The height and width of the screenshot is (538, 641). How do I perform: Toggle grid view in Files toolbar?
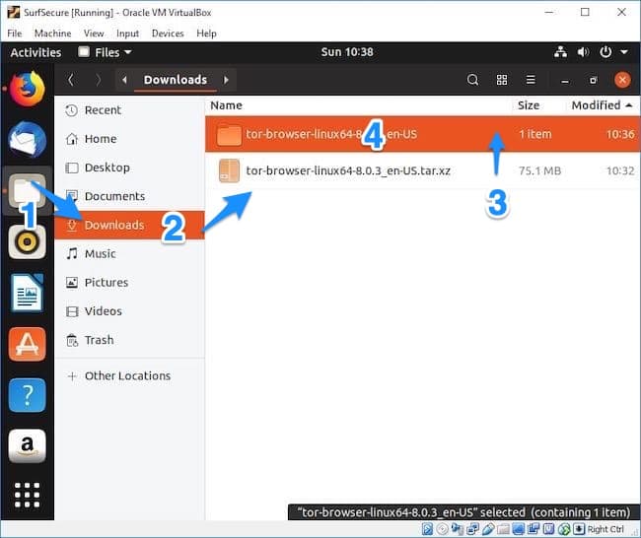pos(502,80)
